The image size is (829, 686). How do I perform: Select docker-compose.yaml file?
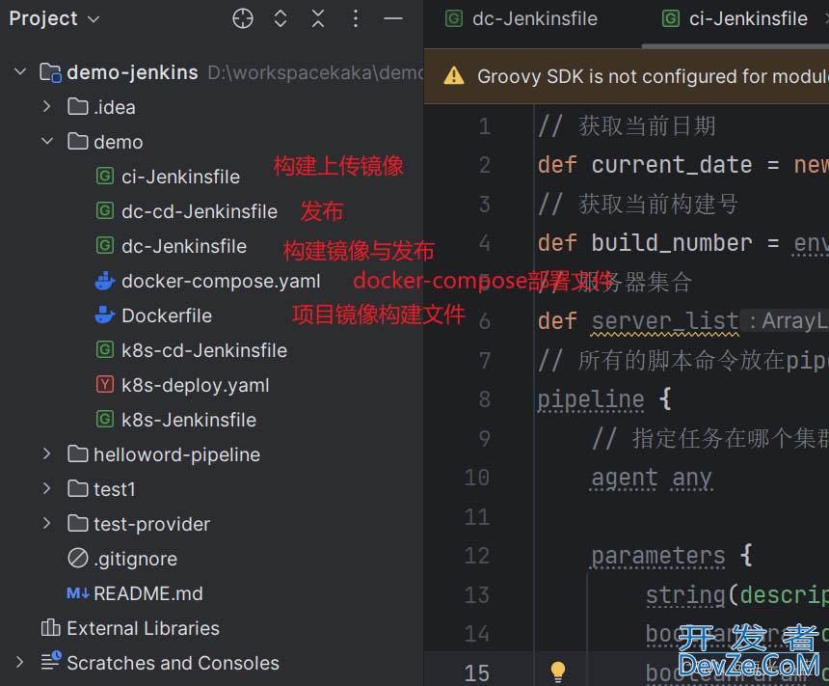coord(221,281)
